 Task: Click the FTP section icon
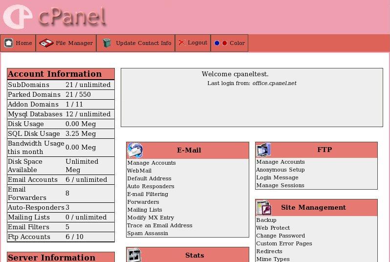pos(264,150)
